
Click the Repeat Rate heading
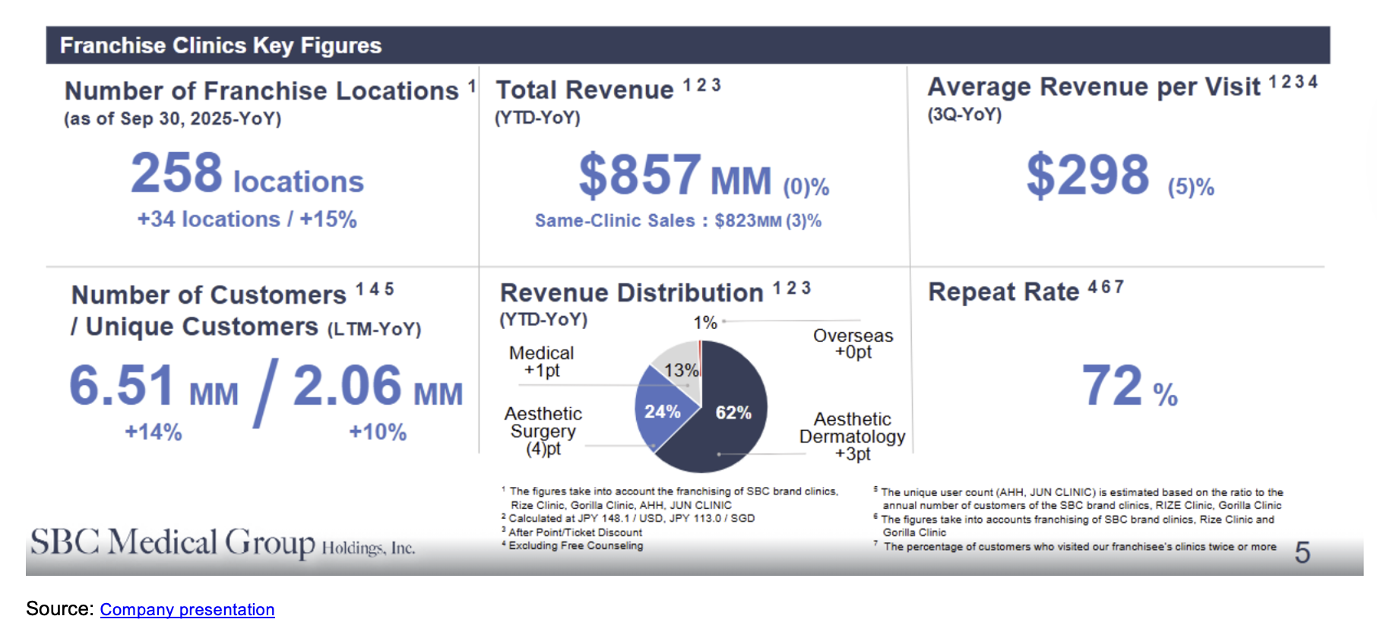click(1003, 292)
